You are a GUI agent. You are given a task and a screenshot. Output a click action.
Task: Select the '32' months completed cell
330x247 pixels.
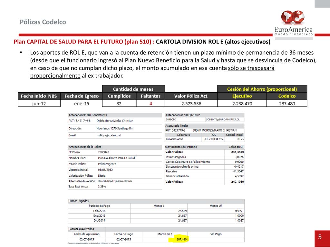(x=119, y=103)
